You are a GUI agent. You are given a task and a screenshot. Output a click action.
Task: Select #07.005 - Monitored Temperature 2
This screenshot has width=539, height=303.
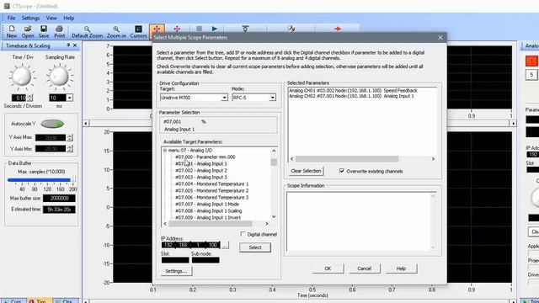211,191
